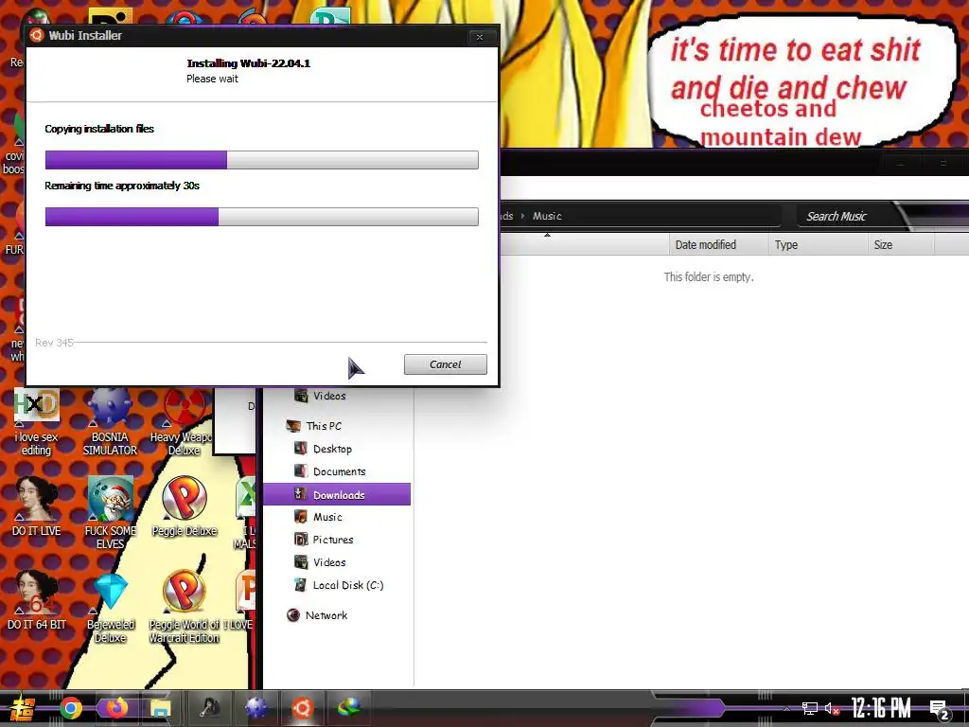Open File Explorer from taskbar

[161, 708]
